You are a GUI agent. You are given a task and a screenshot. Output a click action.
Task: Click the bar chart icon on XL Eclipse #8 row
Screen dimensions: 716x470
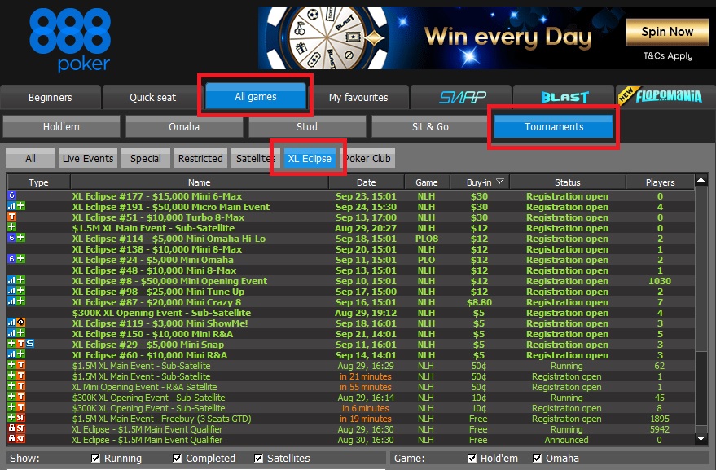click(x=12, y=280)
